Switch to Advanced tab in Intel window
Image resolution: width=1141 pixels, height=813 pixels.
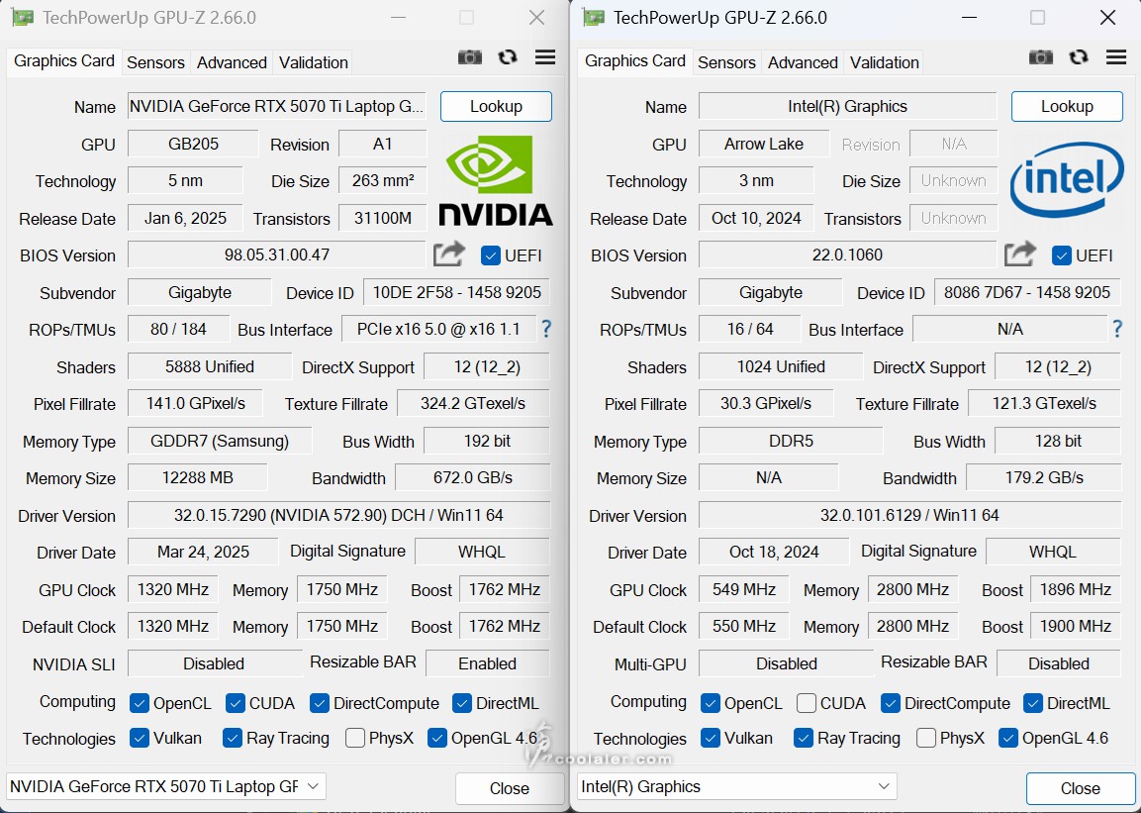point(804,62)
